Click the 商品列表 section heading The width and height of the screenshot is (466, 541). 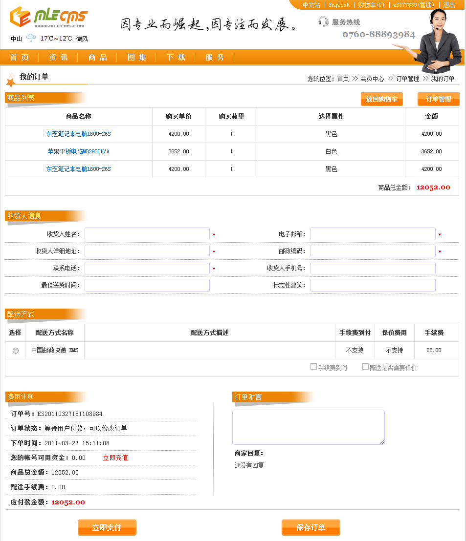(x=21, y=98)
